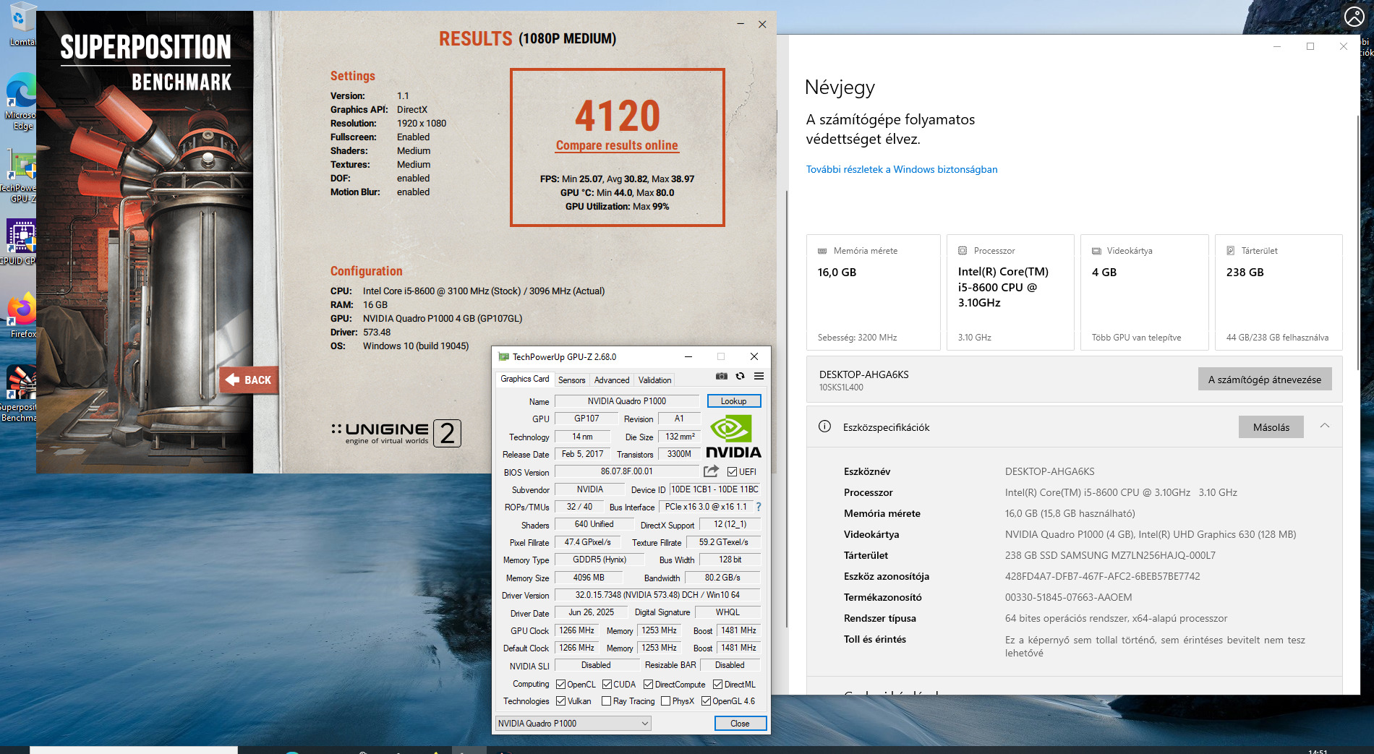Switch to the Graphics Card tab
This screenshot has height=754, width=1374.
(524, 379)
